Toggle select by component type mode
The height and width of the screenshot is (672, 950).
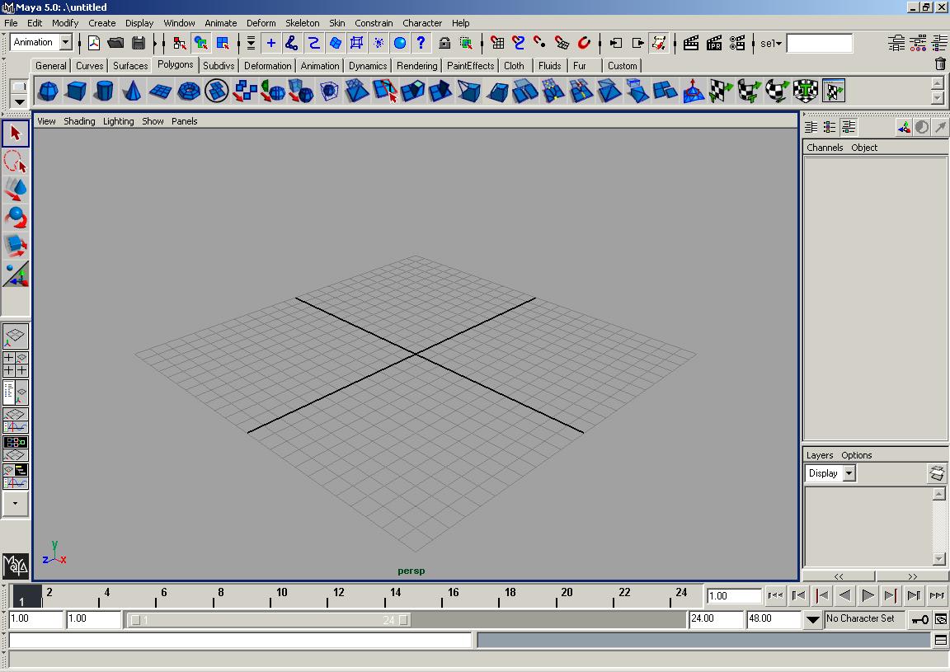(x=223, y=43)
